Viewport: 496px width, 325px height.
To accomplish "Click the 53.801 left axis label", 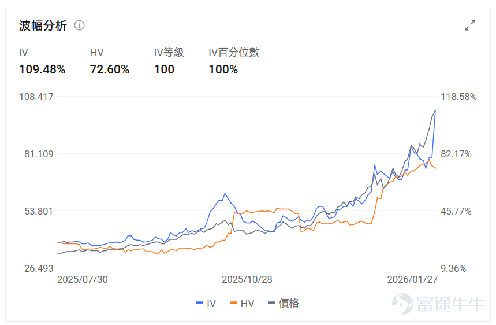I will (39, 211).
